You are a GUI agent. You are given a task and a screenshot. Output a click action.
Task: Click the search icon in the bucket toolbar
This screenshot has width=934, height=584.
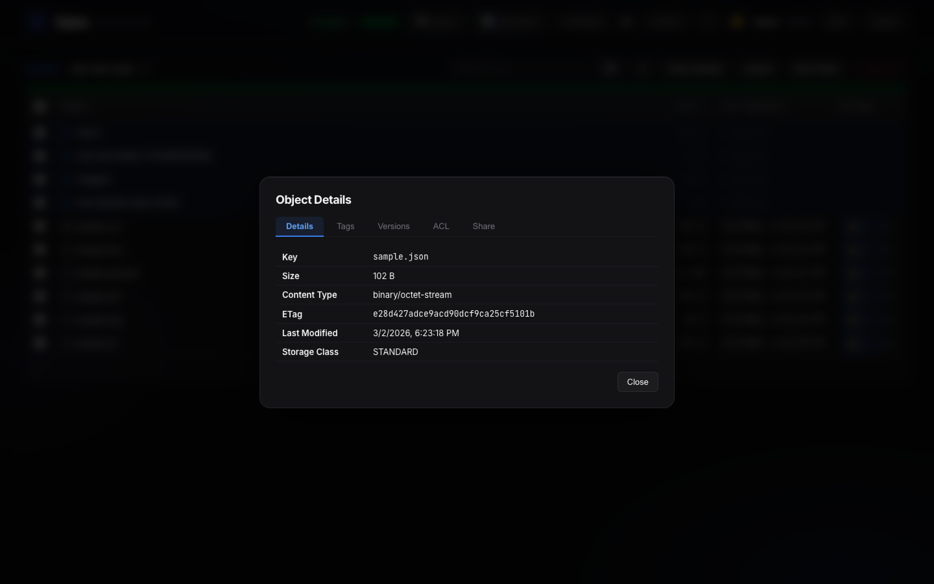click(x=610, y=68)
